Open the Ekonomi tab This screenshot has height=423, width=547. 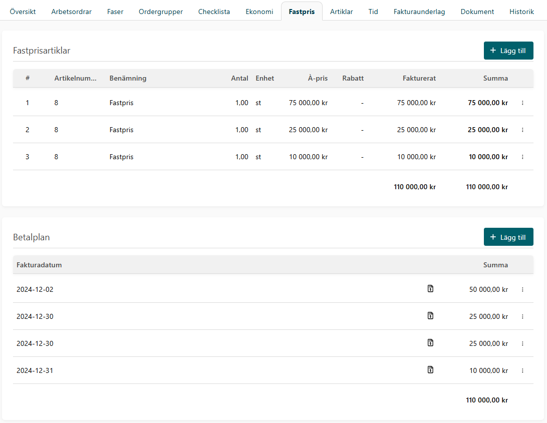[259, 12]
